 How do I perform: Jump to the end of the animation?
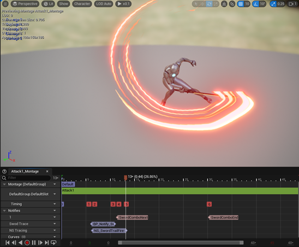pos(47,243)
